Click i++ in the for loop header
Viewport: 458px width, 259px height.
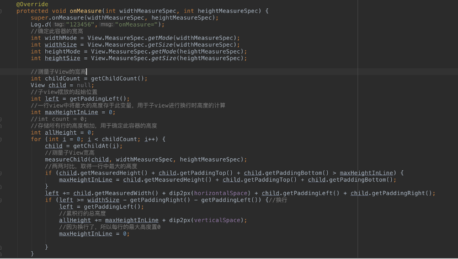pyautogui.click(x=149, y=139)
